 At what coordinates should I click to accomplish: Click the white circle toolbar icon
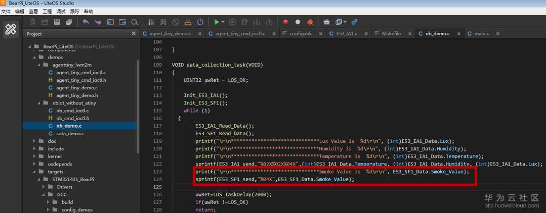pyautogui.click(x=298, y=22)
